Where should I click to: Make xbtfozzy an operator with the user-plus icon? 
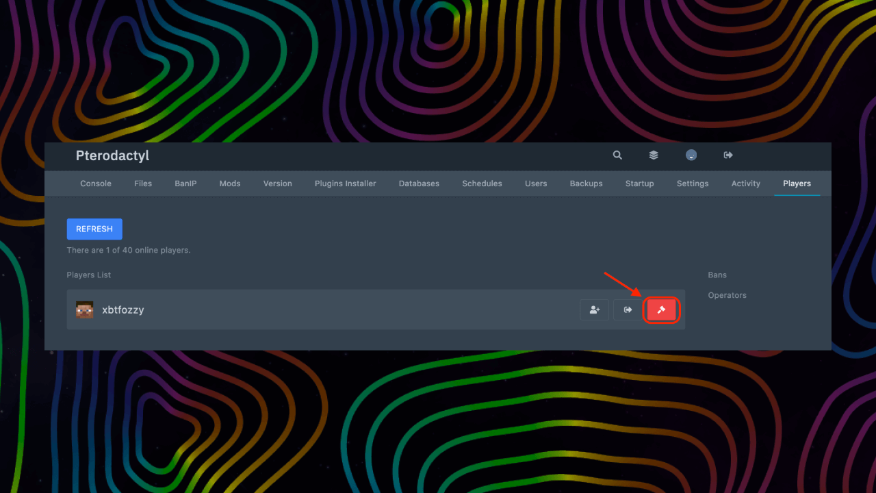point(594,310)
